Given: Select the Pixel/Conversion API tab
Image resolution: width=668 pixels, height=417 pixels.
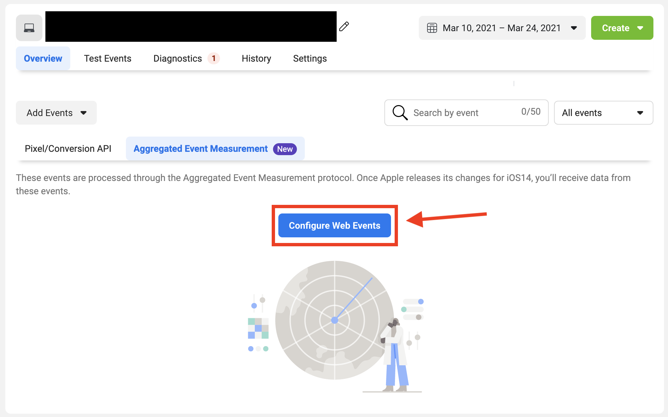Looking at the screenshot, I should [68, 149].
